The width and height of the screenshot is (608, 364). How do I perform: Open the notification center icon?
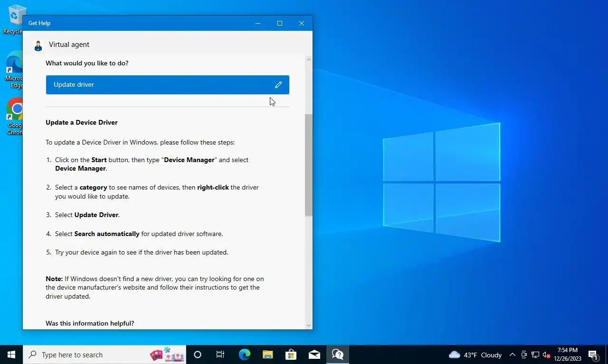[593, 355]
